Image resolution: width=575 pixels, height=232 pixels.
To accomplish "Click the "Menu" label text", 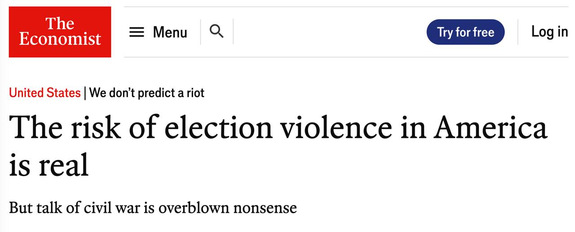I will tap(170, 32).
